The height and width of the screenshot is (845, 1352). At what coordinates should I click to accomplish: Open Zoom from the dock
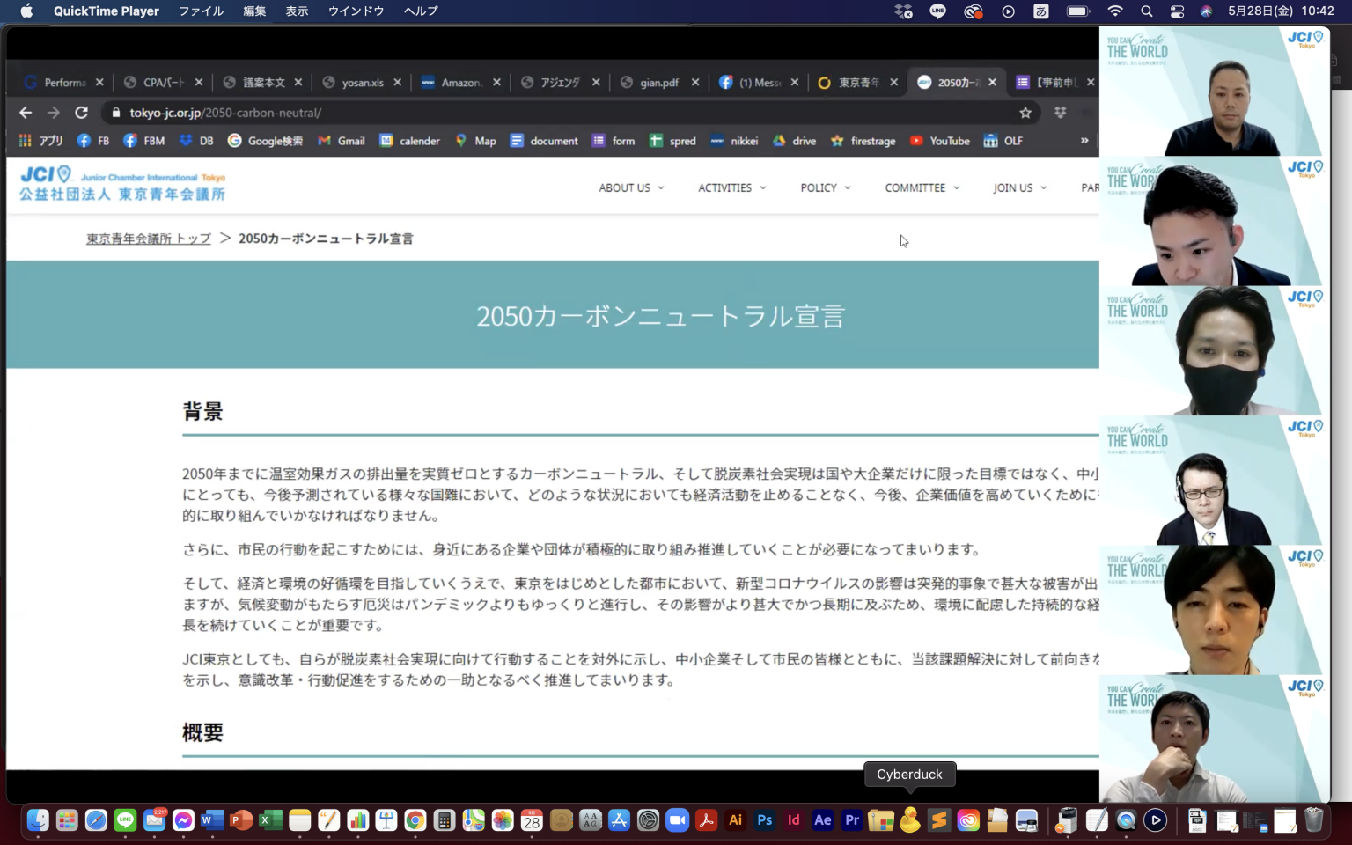tap(677, 820)
